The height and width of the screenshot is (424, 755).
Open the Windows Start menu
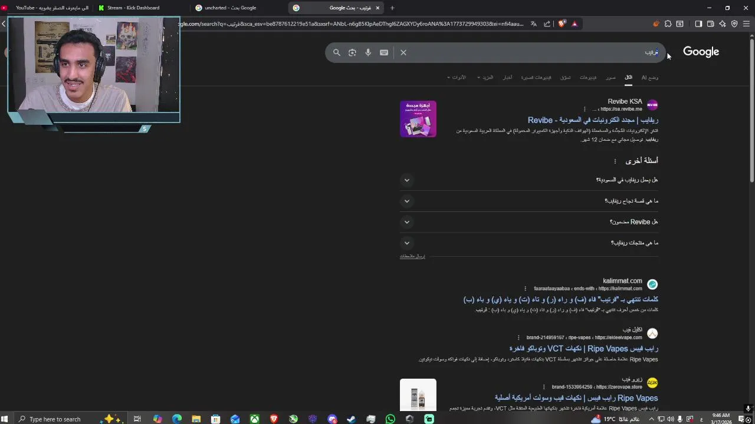click(5, 419)
